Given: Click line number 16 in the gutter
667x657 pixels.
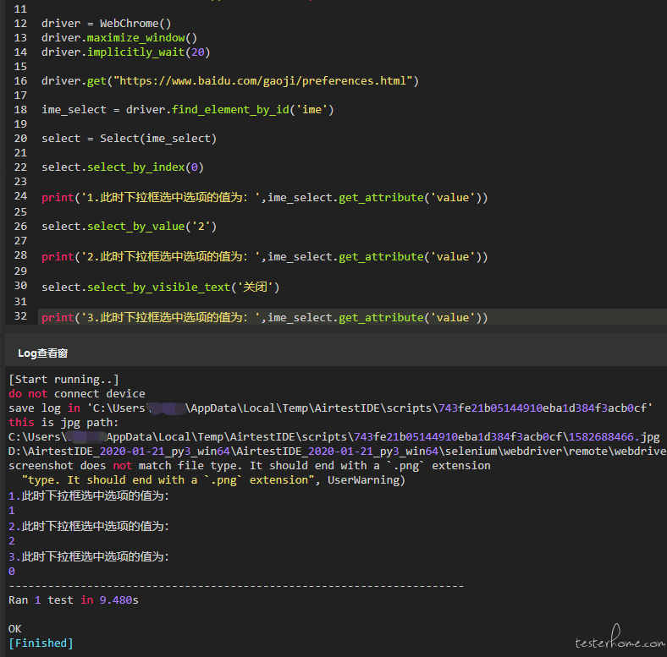Looking at the screenshot, I should click(20, 80).
